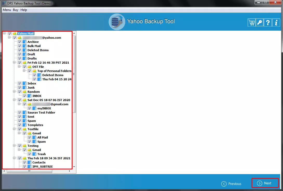Click the Top of Personal Folders icon
The image size is (283, 191).
[34, 71]
